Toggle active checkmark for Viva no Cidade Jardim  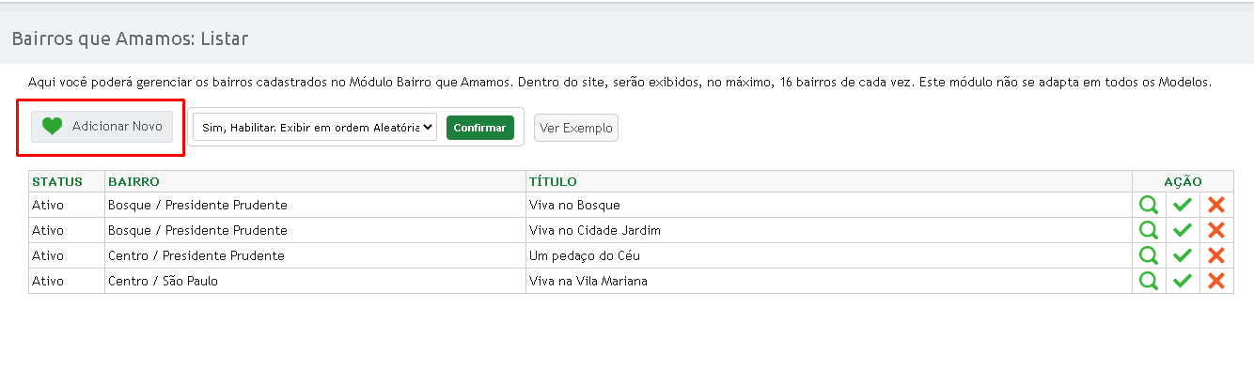point(1183,230)
